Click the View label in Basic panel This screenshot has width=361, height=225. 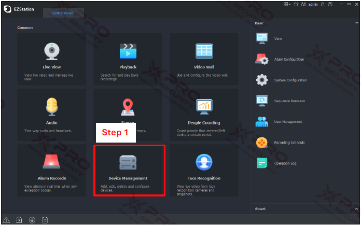point(278,39)
